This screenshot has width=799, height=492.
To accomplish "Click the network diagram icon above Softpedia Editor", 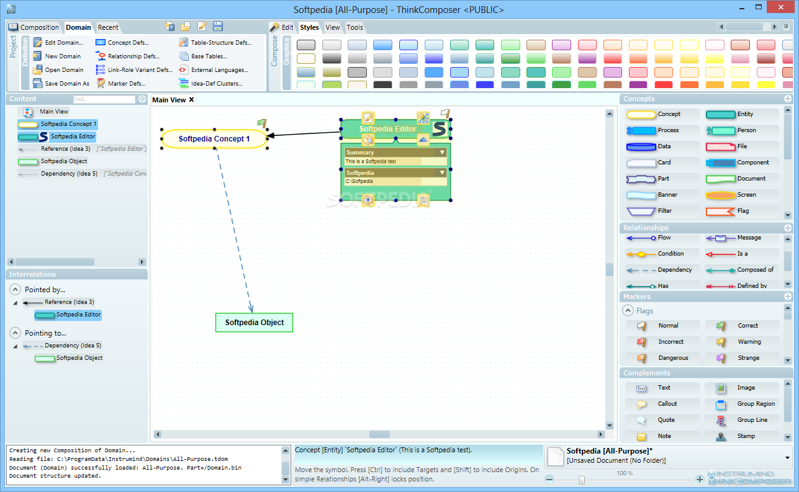I will tap(423, 118).
